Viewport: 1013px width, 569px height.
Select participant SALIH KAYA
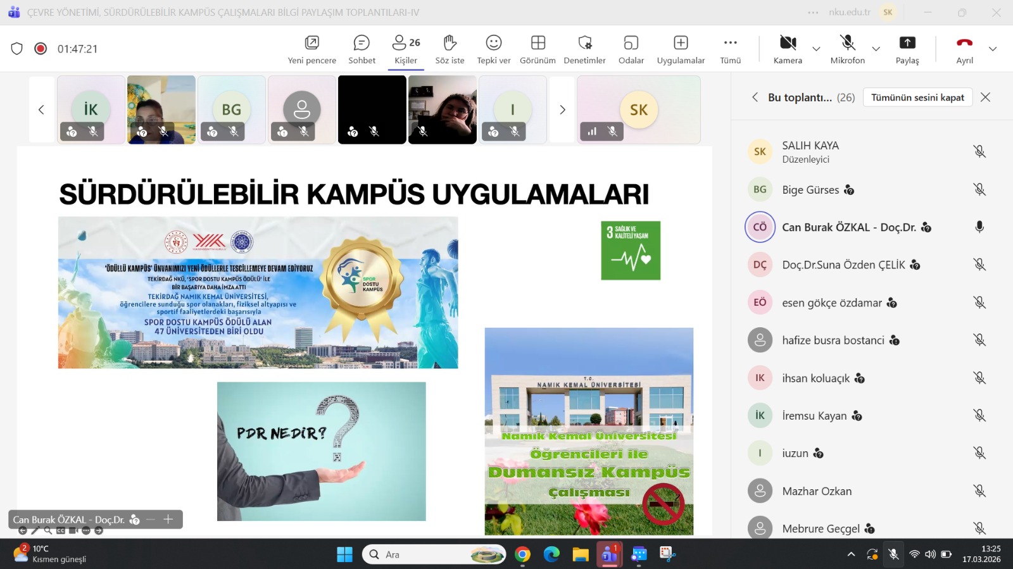click(872, 151)
